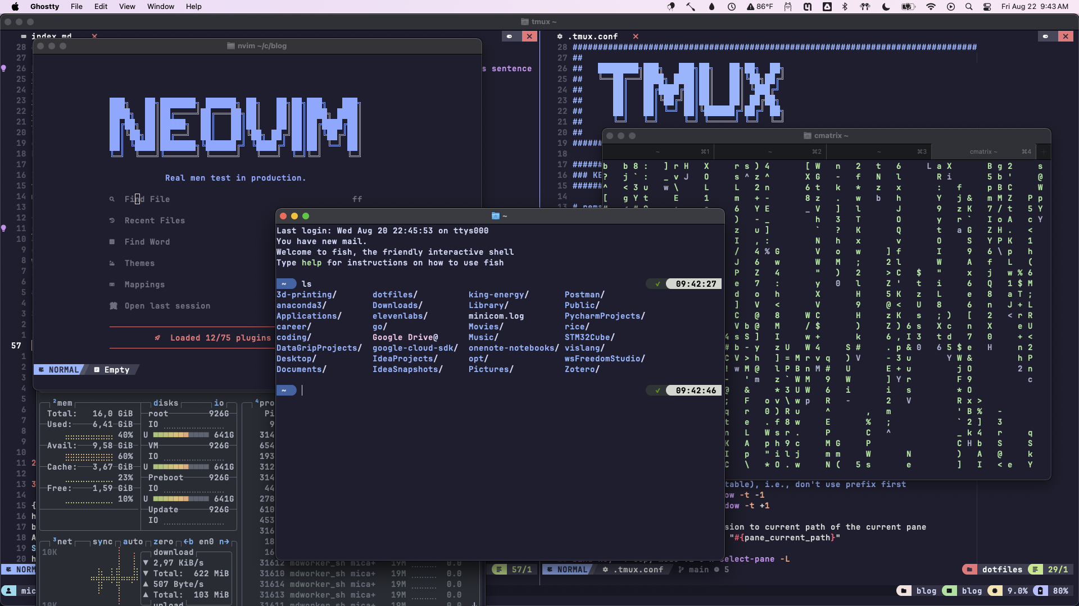Toggle the disks panel label in btop
1079x606 pixels.
pyautogui.click(x=166, y=403)
